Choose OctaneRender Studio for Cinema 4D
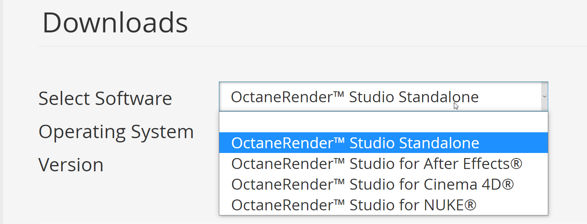Image resolution: width=587 pixels, height=224 pixels. (x=372, y=184)
